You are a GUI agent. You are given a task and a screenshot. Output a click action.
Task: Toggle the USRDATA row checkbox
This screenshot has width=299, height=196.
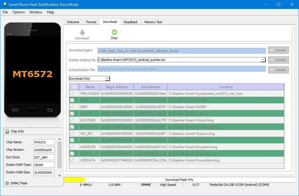coord(72,160)
